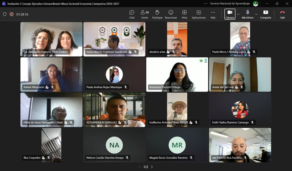Image resolution: width=292 pixels, height=171 pixels.
Task: Change layout with Vista button
Action: (184, 14)
